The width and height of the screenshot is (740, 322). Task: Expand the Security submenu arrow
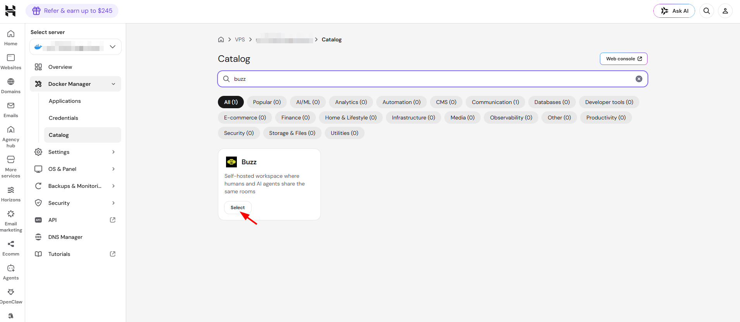113,203
